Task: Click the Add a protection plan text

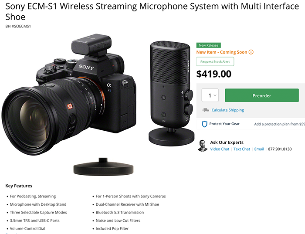Action: [280, 124]
